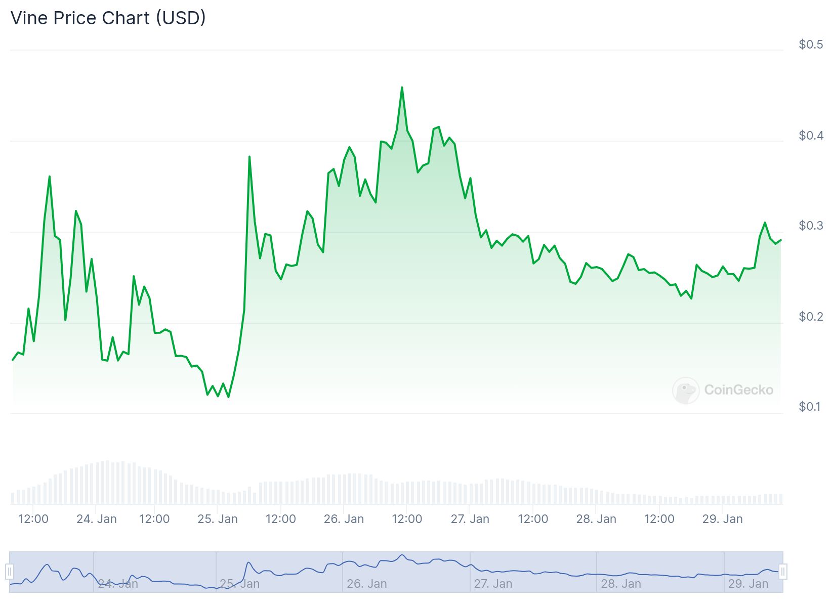Click the CoinGecko watermark text

click(x=739, y=390)
